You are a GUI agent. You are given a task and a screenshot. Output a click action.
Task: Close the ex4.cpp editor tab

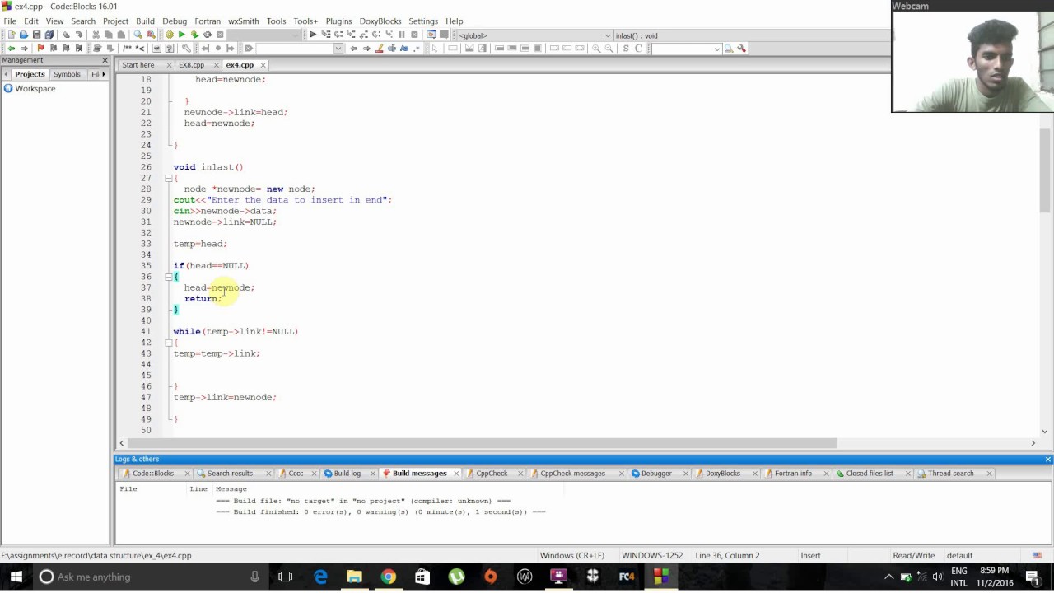tap(263, 65)
